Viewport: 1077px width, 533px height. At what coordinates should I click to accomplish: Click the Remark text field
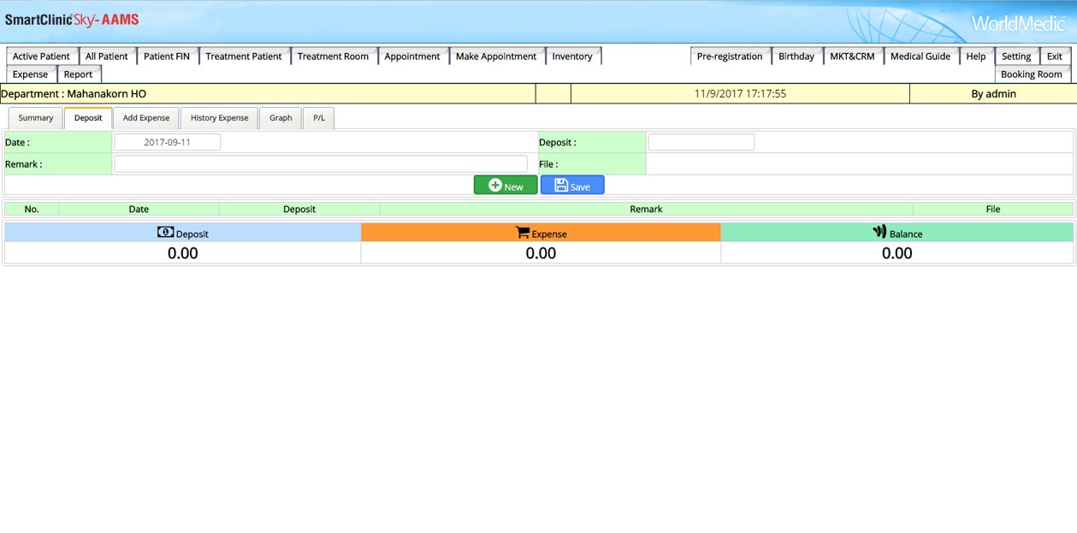(x=321, y=164)
